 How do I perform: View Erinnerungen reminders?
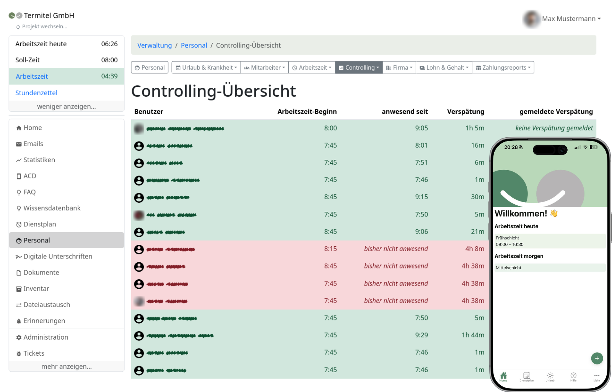point(44,321)
